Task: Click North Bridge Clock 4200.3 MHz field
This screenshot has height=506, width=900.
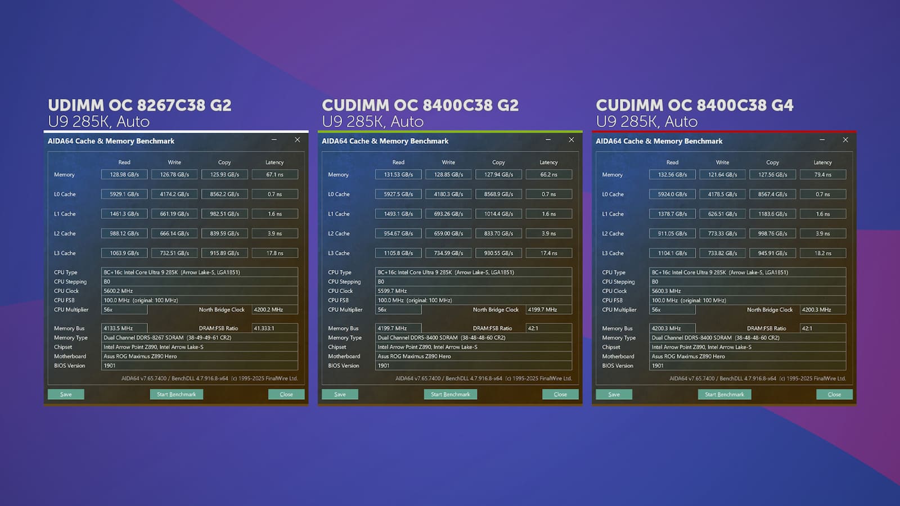Action: coord(822,309)
